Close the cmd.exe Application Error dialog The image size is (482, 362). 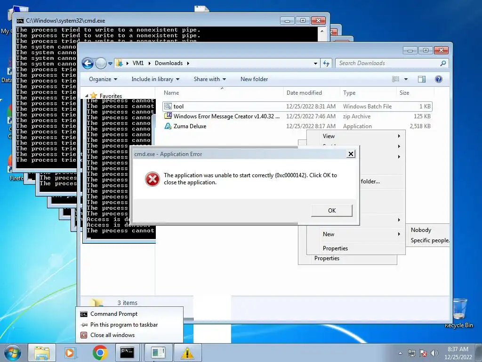pyautogui.click(x=351, y=154)
